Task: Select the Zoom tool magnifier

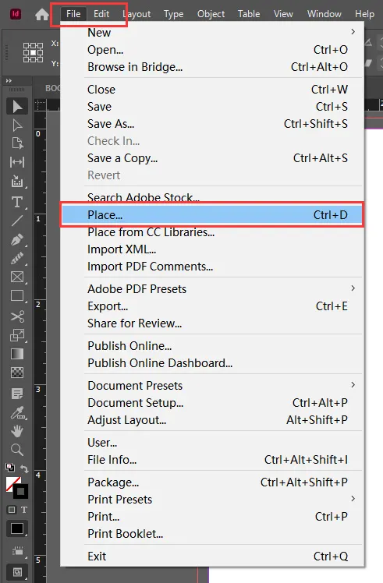Action: click(16, 450)
